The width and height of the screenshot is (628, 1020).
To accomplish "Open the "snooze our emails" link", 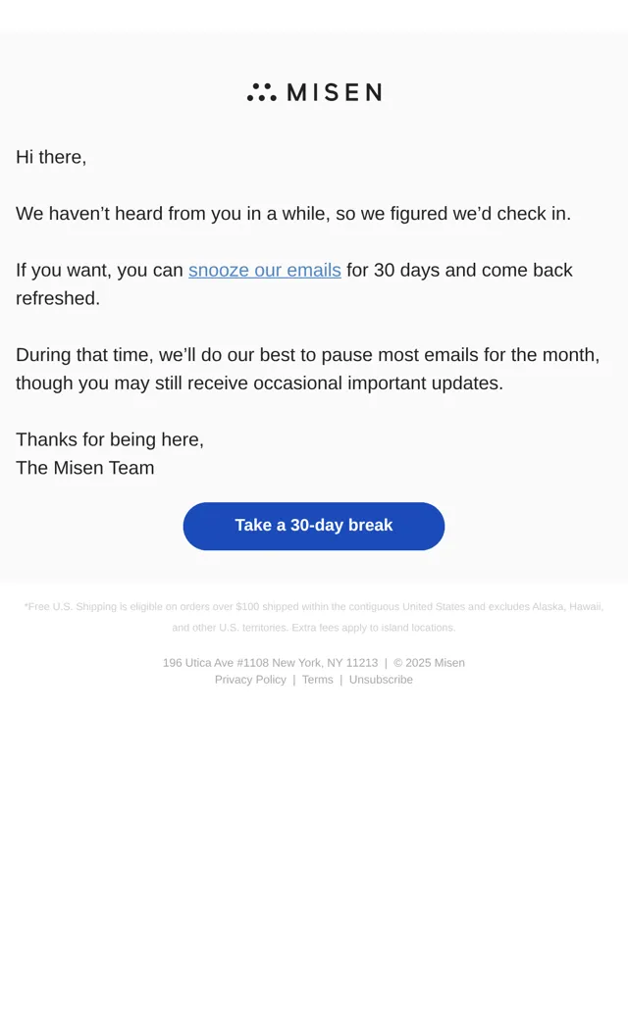I will pos(265,270).
